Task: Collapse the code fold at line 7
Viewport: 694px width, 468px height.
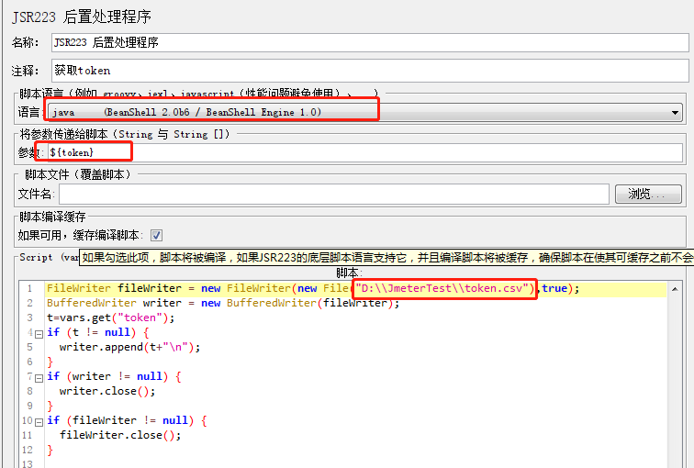Action: click(39, 378)
